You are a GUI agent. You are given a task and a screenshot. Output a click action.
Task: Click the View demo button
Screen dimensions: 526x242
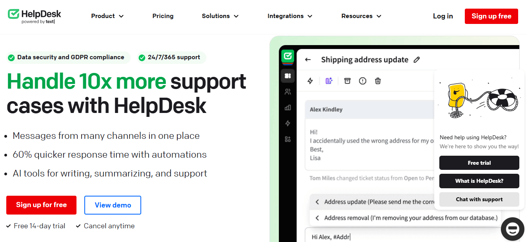tap(113, 205)
